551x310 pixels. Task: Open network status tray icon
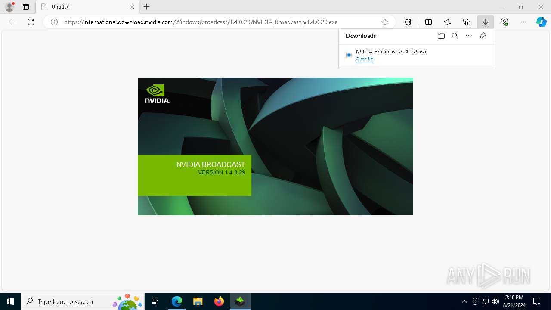(485, 301)
